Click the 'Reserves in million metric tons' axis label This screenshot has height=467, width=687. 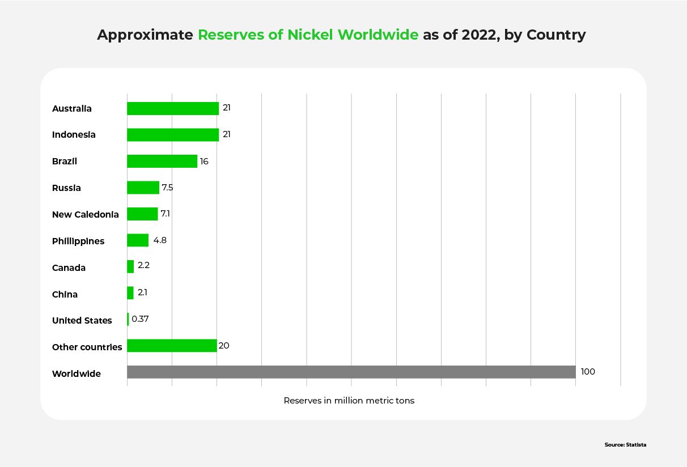point(349,401)
